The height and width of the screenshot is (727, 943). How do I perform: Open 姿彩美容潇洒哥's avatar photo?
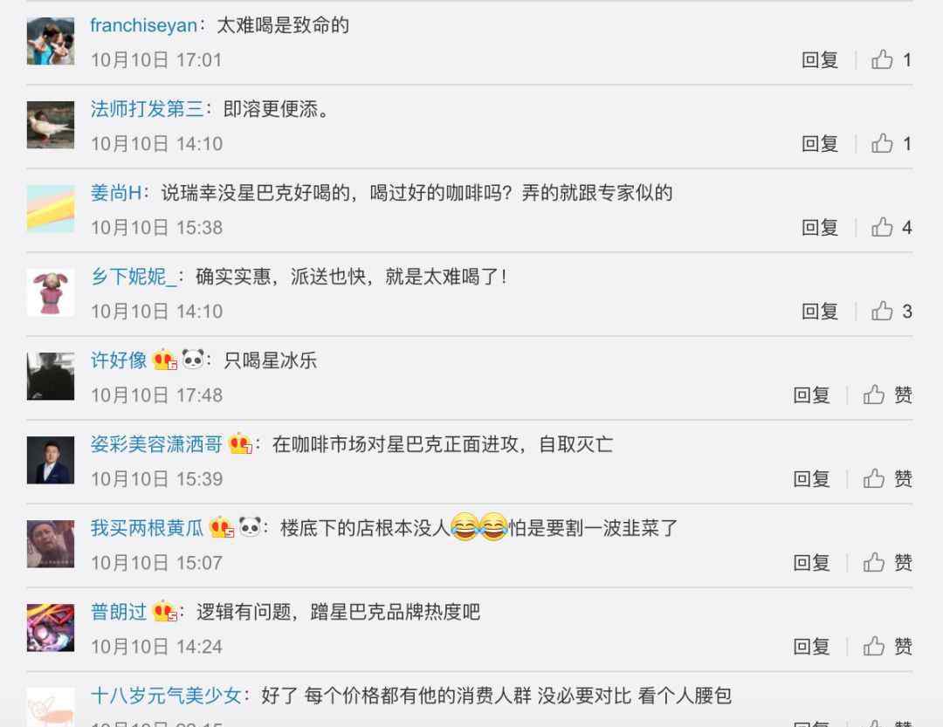[51, 460]
